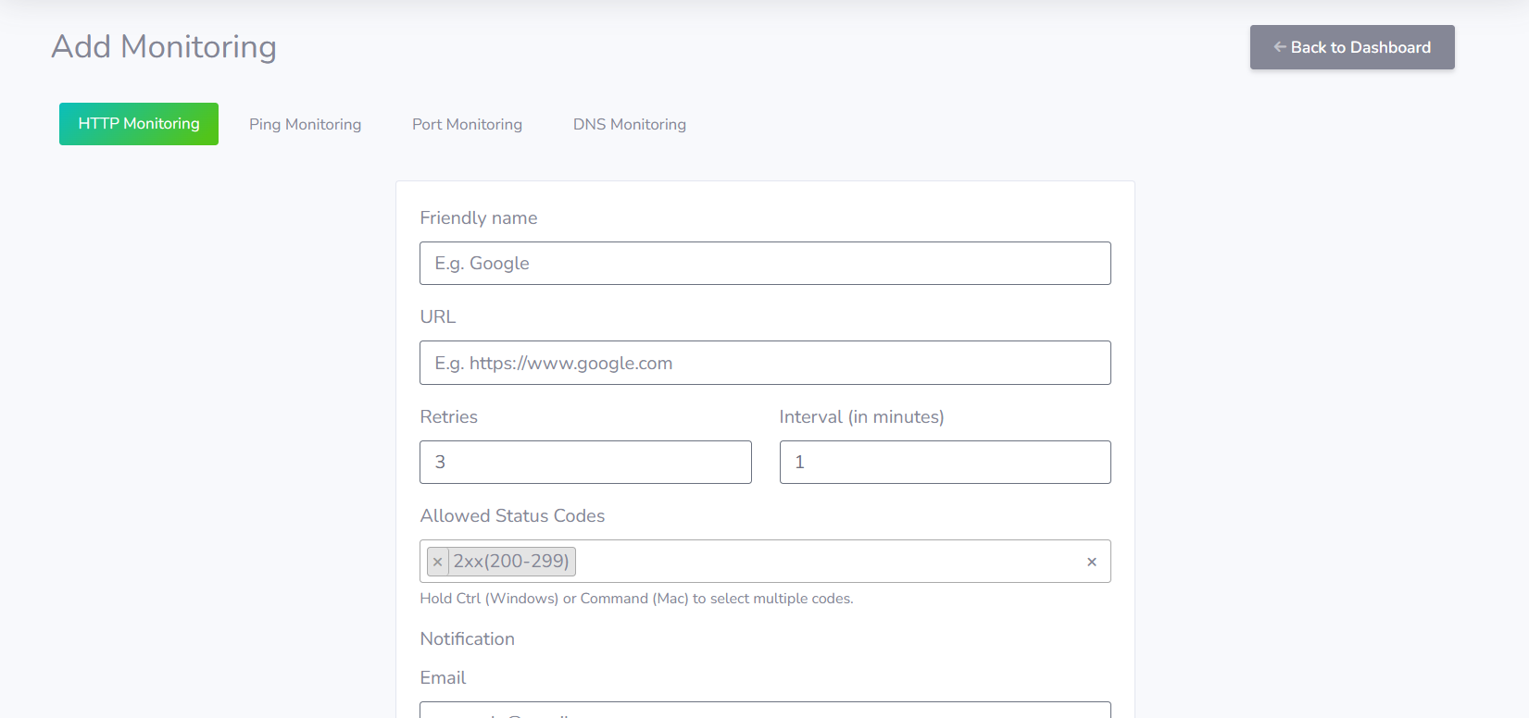The height and width of the screenshot is (718, 1529).
Task: Click the Email label under Notification
Action: [443, 678]
